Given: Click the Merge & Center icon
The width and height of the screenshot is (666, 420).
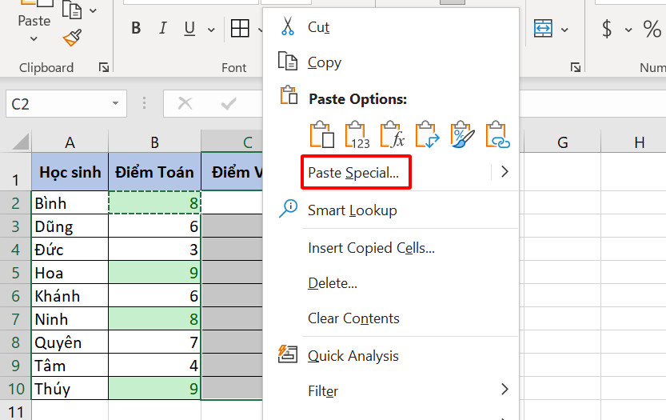Looking at the screenshot, I should click(543, 29).
